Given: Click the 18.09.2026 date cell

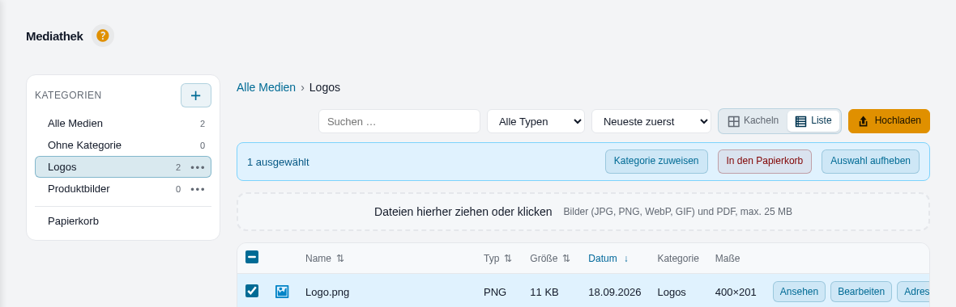Looking at the screenshot, I should click(x=615, y=292).
